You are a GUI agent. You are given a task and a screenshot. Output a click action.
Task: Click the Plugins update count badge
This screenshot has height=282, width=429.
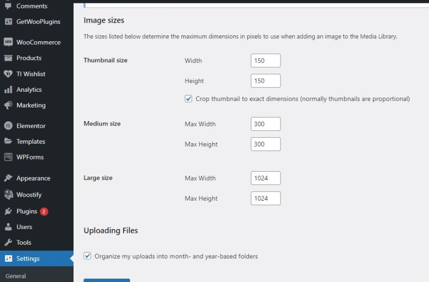coord(44,211)
